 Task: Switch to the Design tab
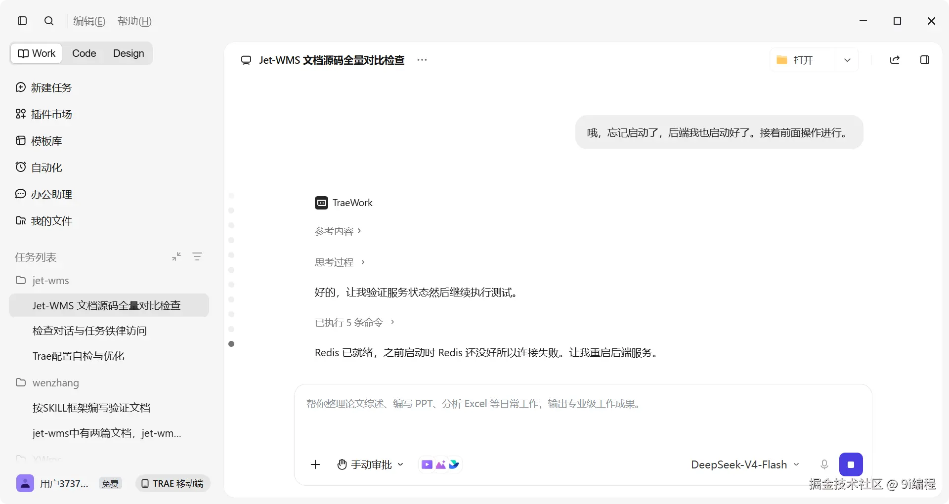(x=129, y=53)
